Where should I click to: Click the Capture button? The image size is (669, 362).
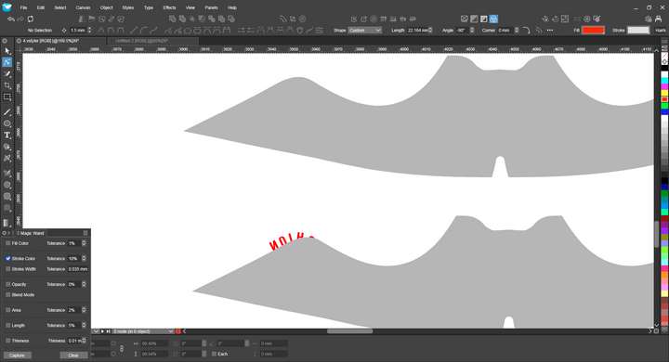(17, 356)
